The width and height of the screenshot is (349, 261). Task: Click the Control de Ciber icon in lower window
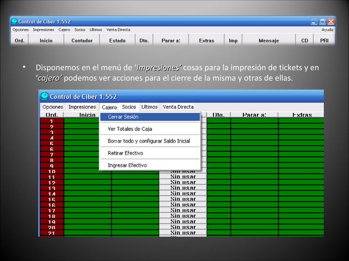tap(44, 97)
